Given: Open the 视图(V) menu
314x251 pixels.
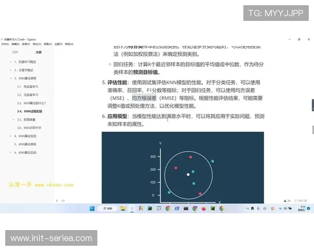Looking at the screenshot, I should click(48, 44).
